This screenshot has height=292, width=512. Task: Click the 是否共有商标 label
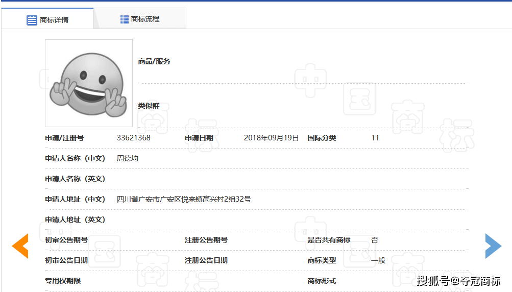click(329, 240)
